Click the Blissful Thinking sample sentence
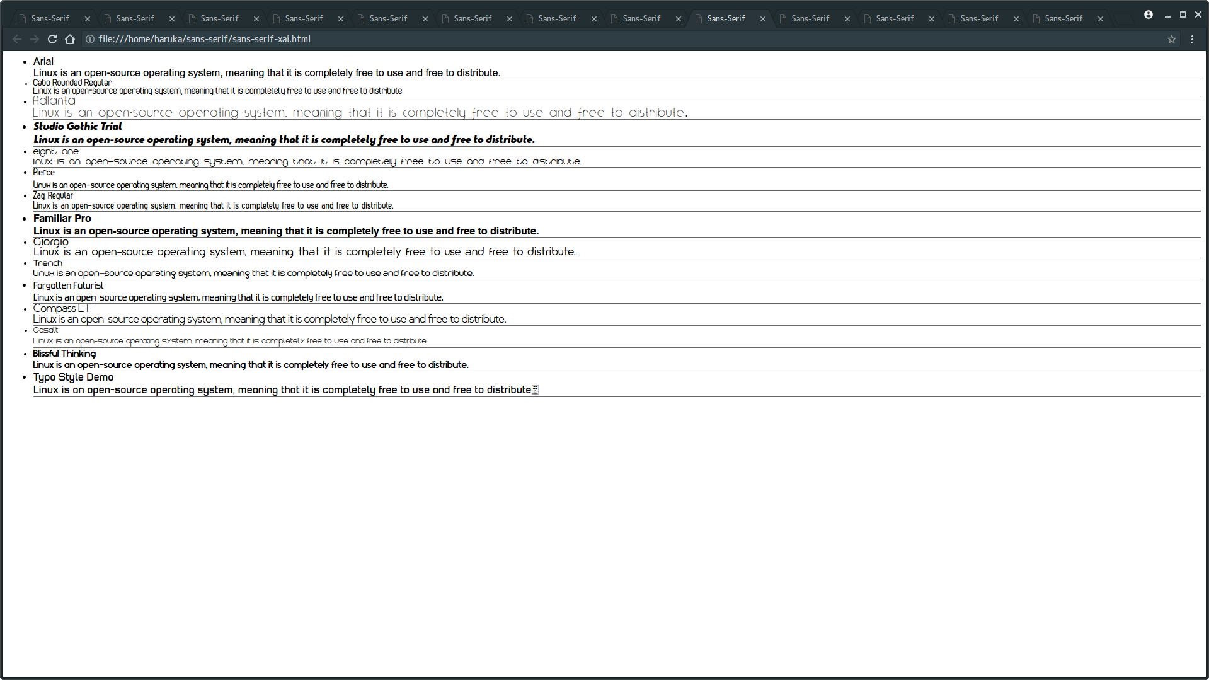The image size is (1209, 680). (251, 365)
